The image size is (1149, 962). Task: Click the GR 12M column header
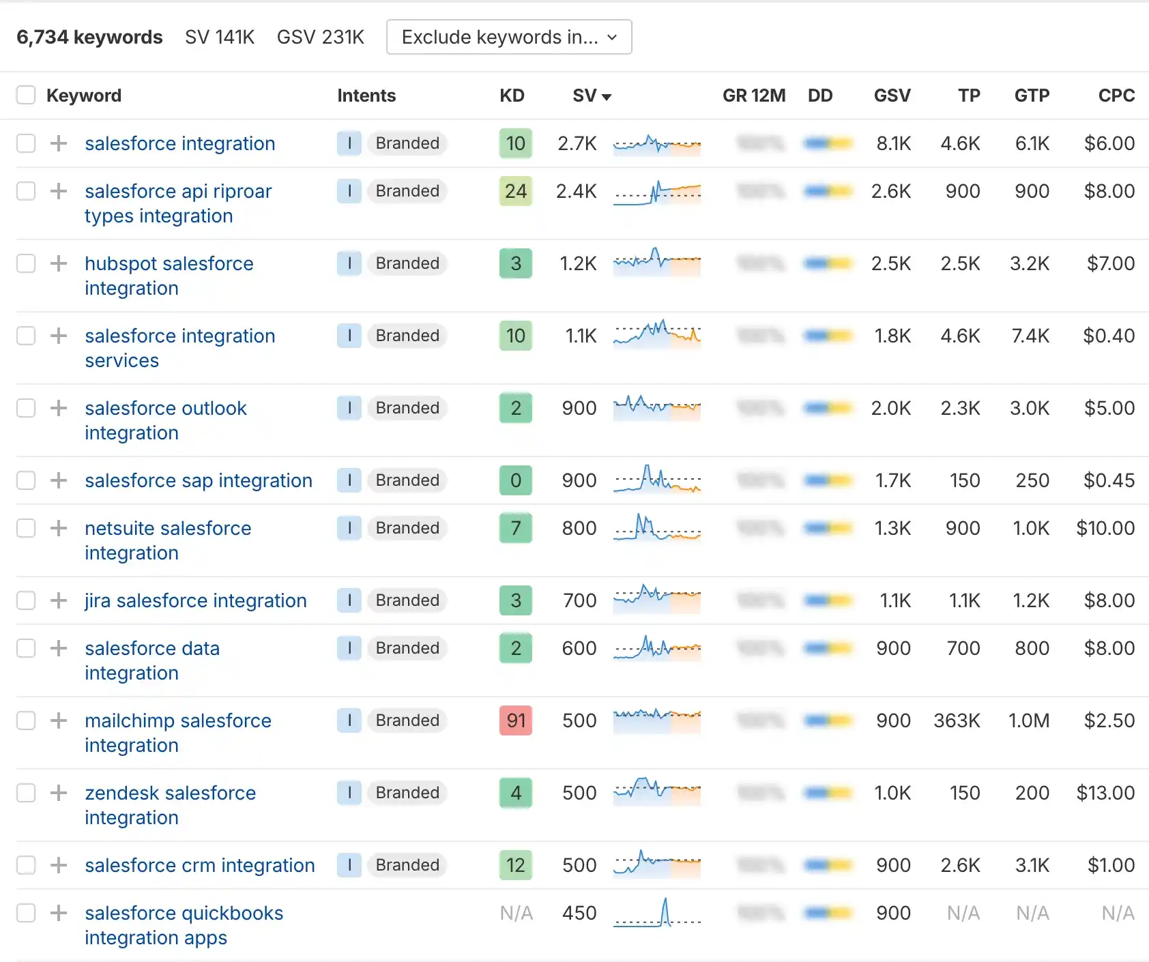[754, 96]
